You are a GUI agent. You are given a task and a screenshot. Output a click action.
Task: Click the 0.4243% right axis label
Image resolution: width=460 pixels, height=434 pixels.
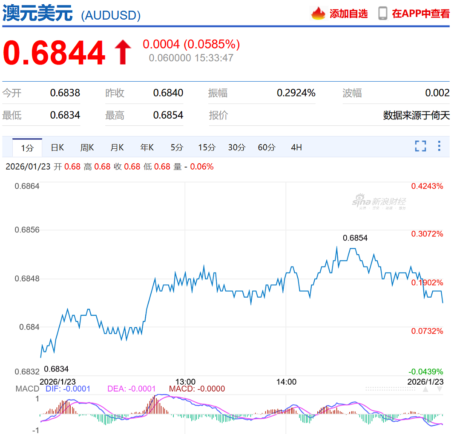click(x=427, y=186)
